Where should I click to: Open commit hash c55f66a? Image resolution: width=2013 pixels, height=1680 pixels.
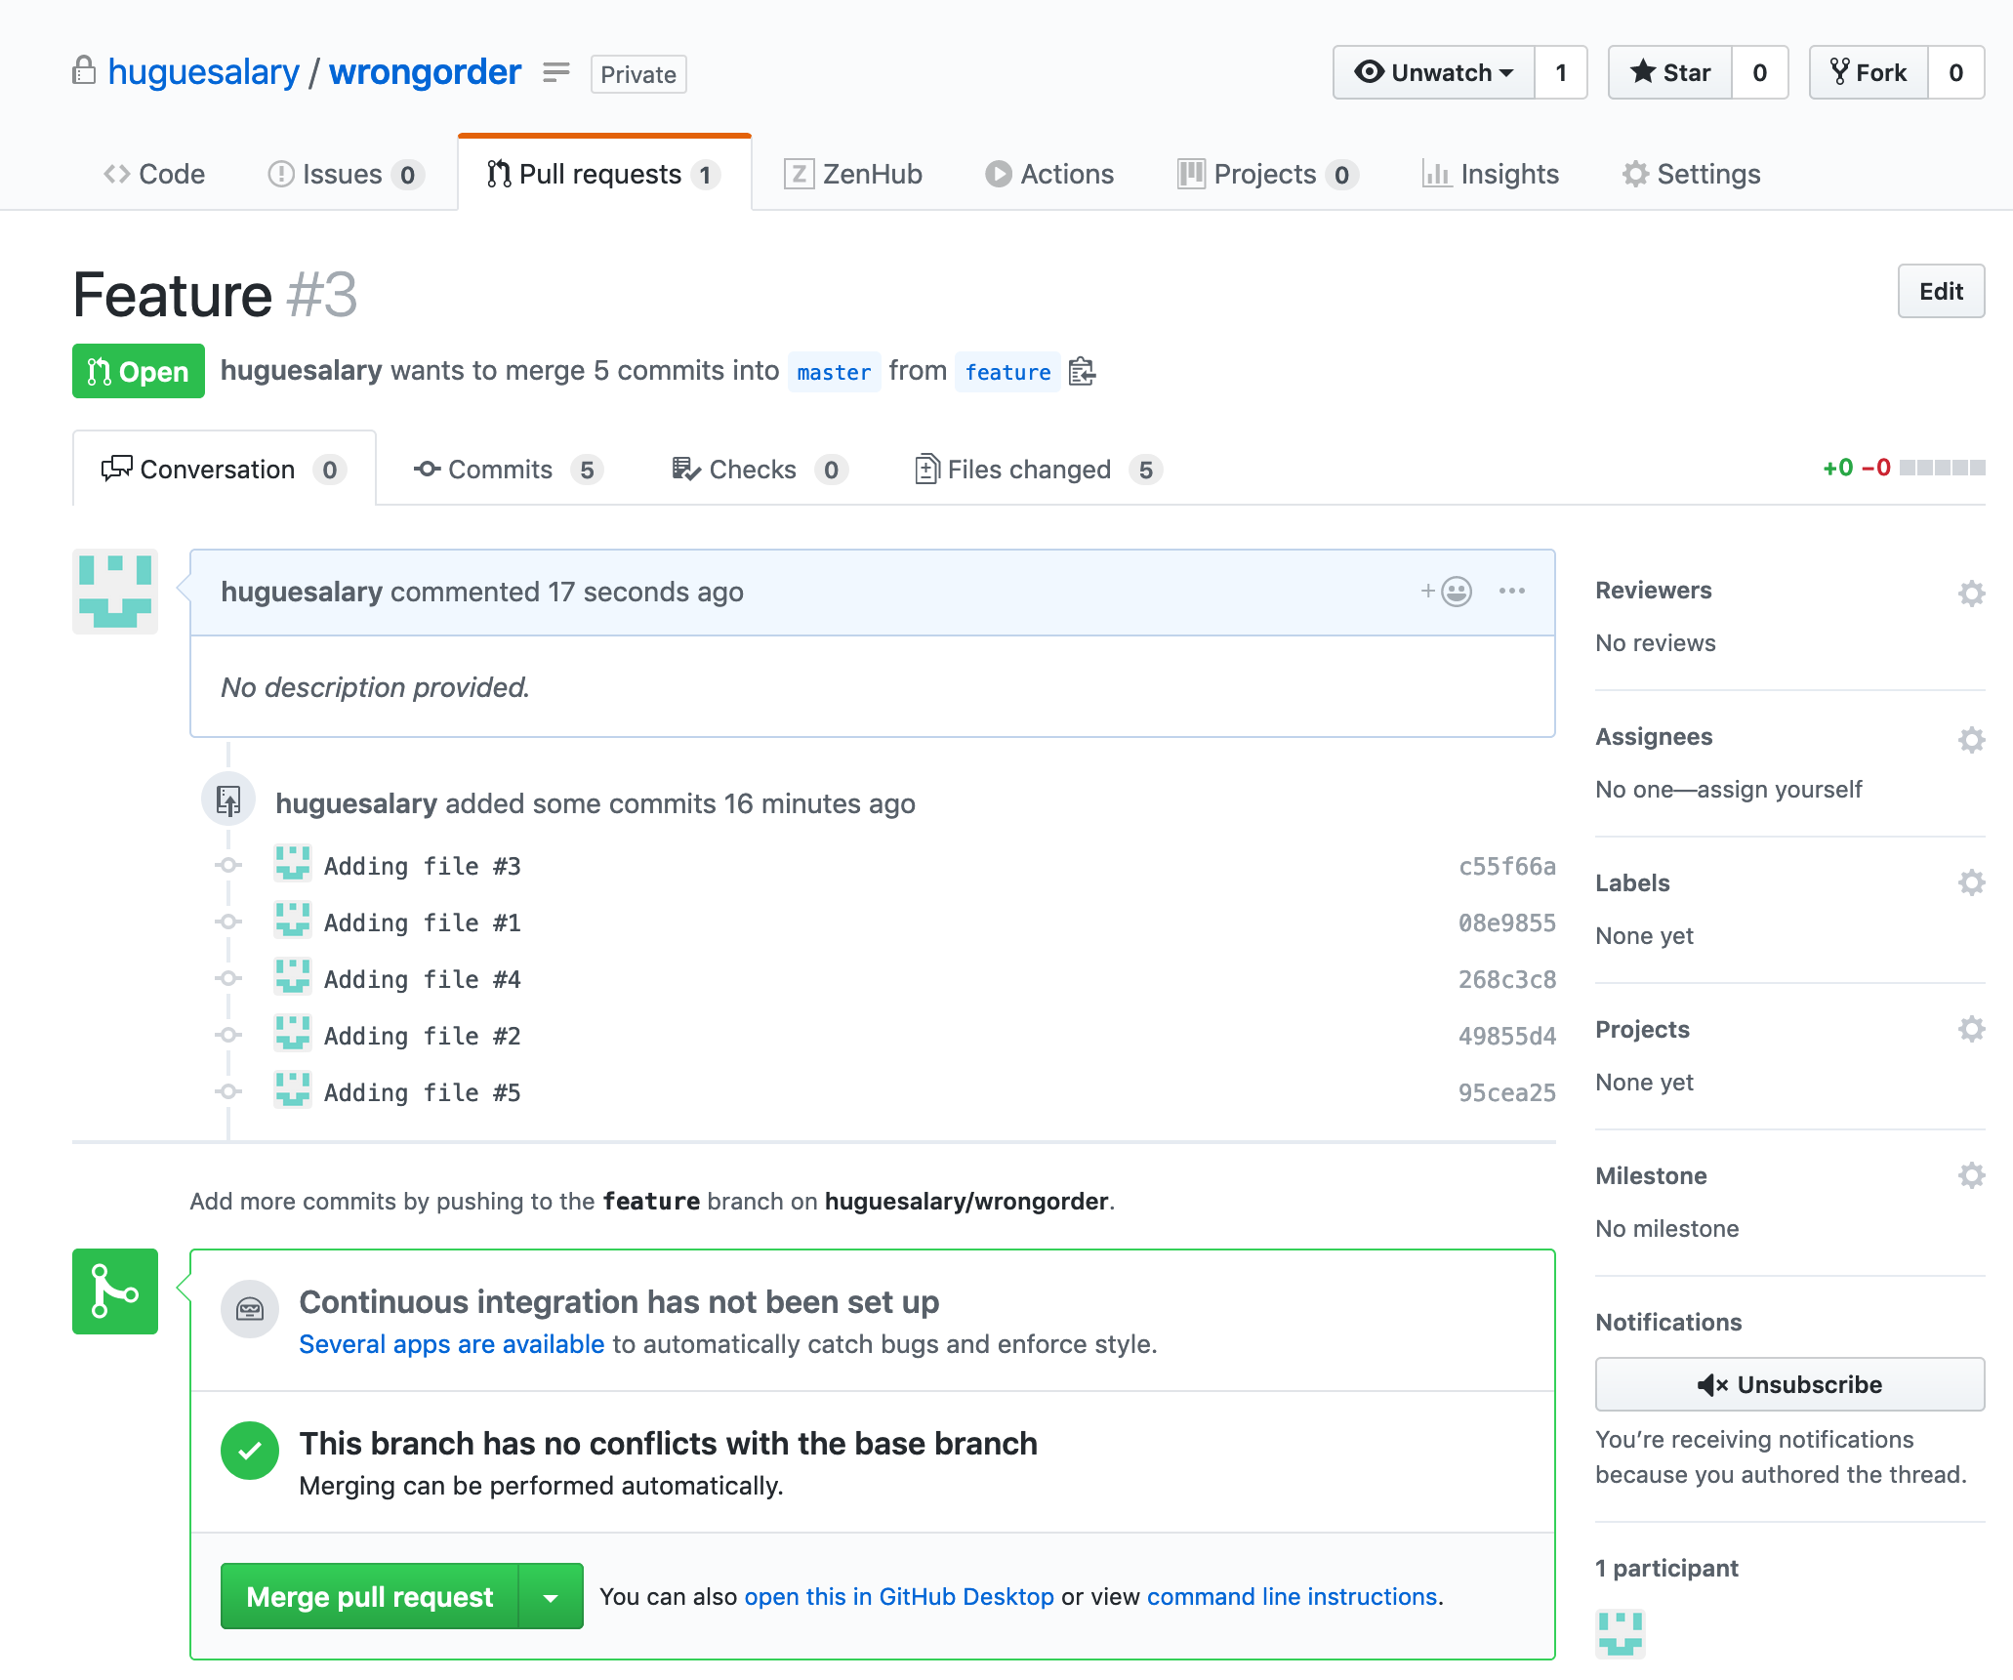[1506, 866]
